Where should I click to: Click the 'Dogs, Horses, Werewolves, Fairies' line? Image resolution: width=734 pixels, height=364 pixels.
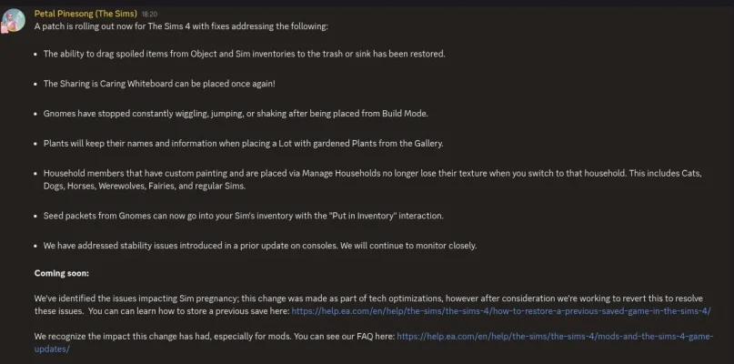[145, 186]
